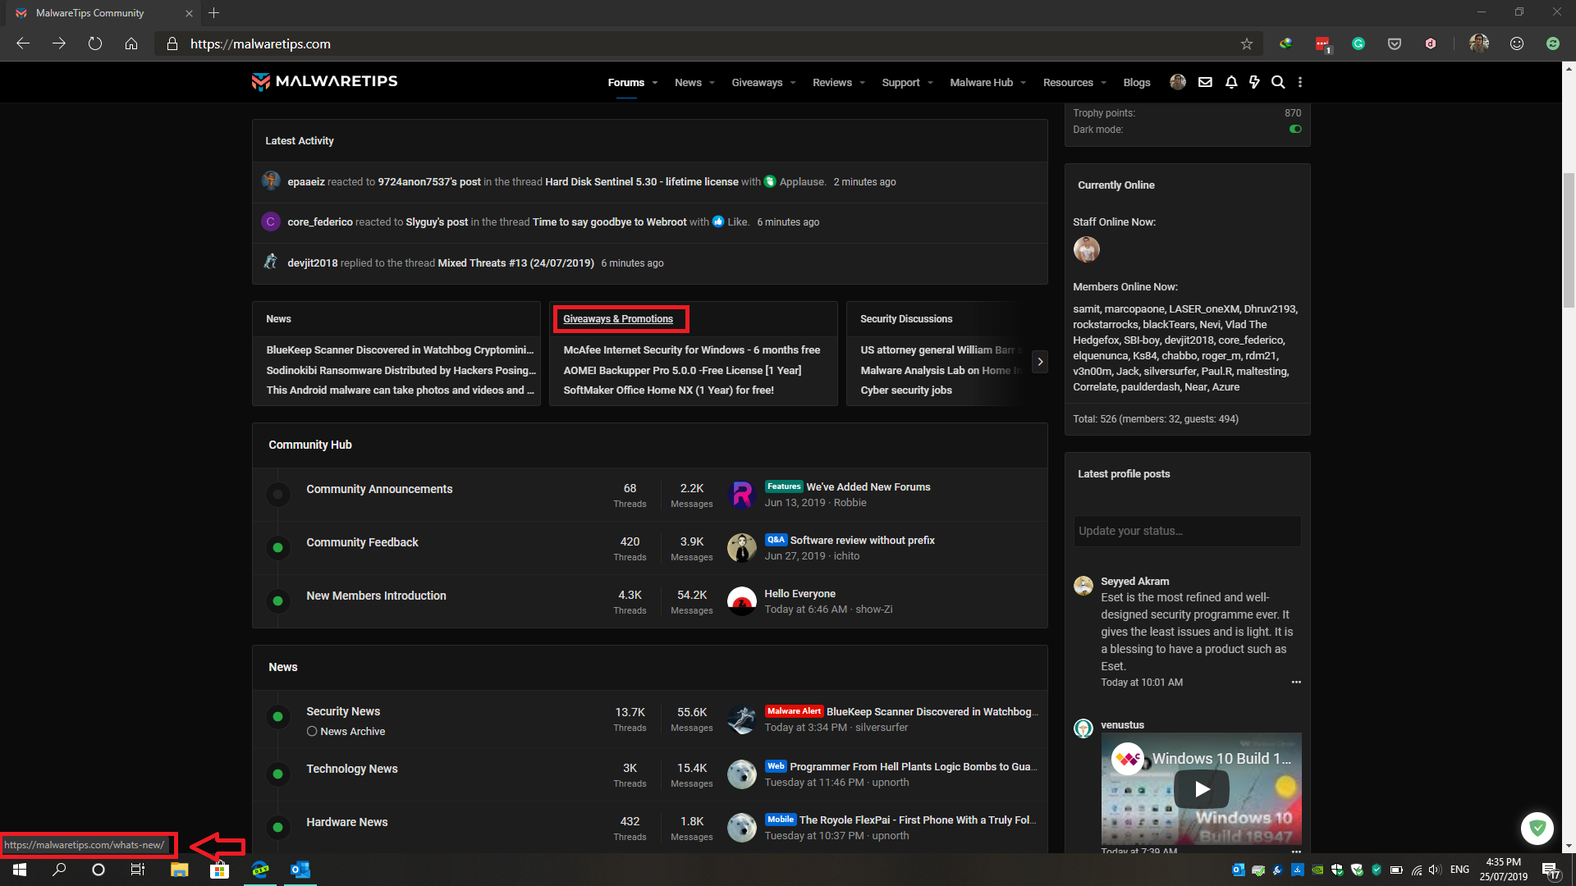Toggle Security News forum status dot

tap(278, 717)
